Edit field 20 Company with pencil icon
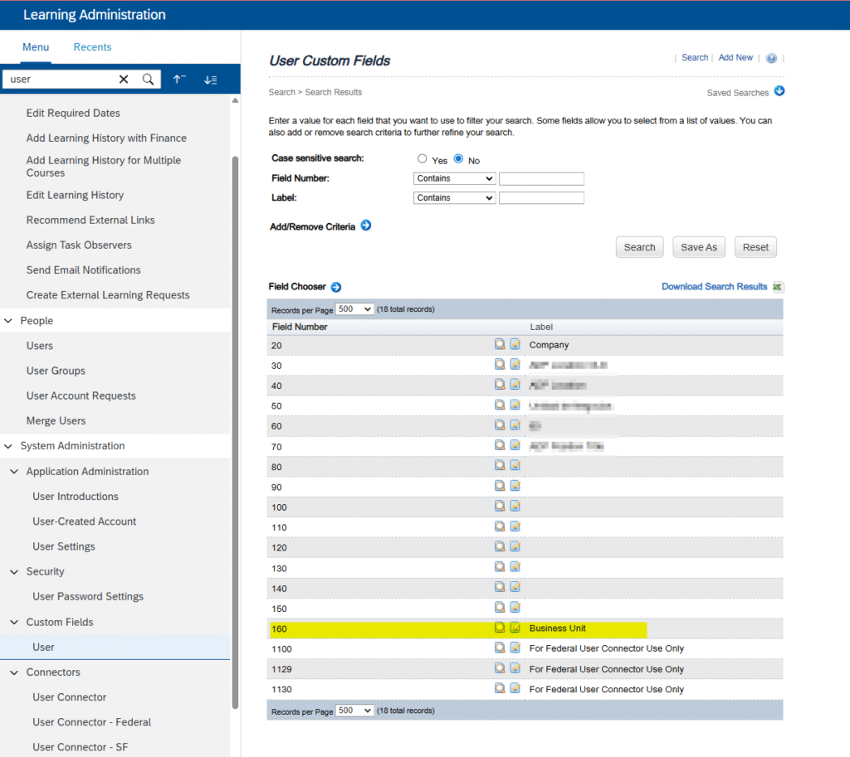Screen dimensions: 850x757 point(515,344)
